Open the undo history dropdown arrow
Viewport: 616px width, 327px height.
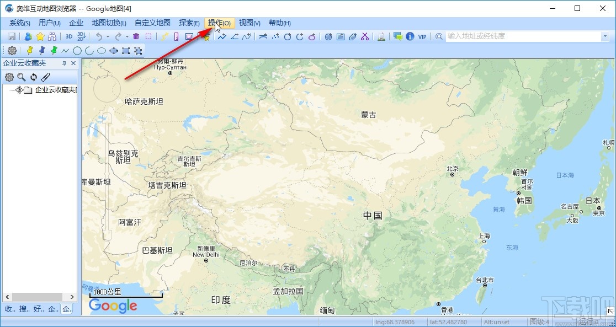(108, 35)
